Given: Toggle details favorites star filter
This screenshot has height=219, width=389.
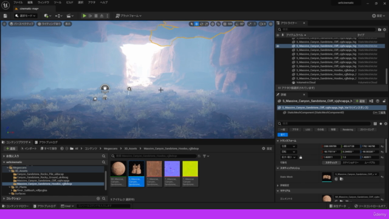Looking at the screenshot, I should pos(380,123).
